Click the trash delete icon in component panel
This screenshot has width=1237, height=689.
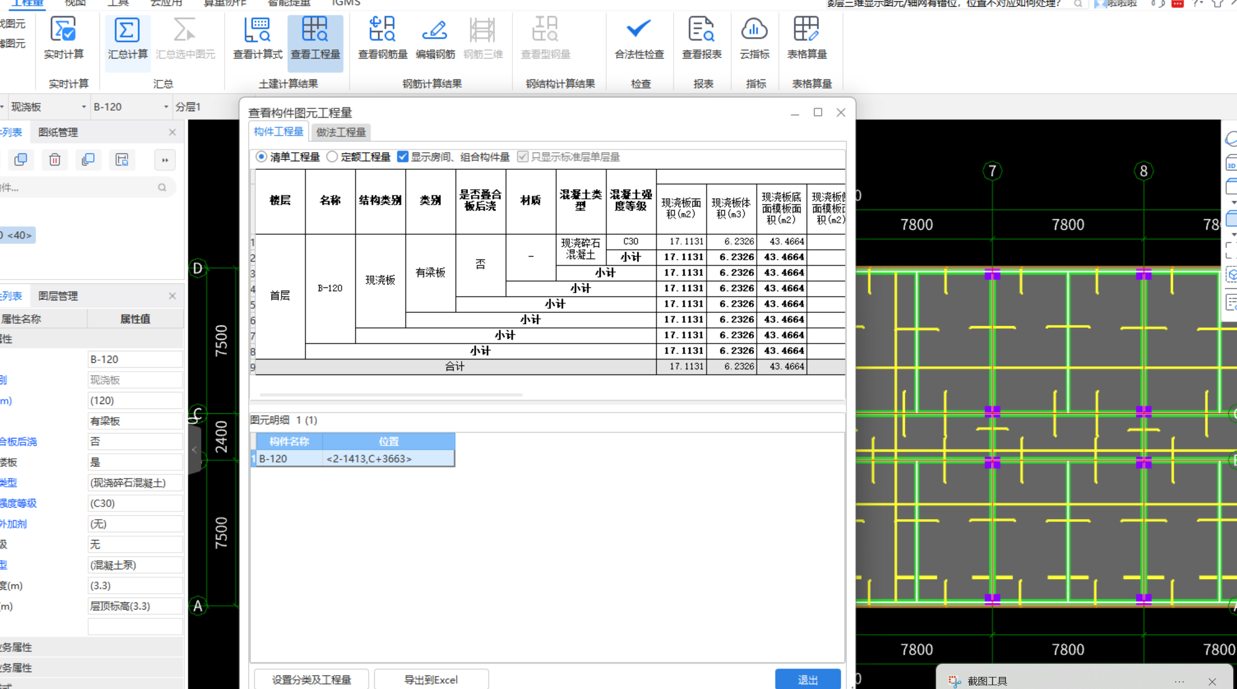[54, 160]
